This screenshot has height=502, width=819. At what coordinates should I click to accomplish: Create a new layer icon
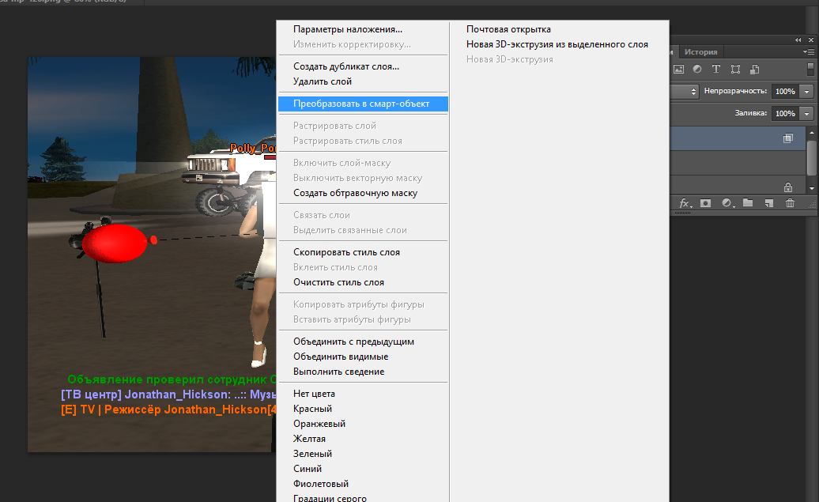769,203
